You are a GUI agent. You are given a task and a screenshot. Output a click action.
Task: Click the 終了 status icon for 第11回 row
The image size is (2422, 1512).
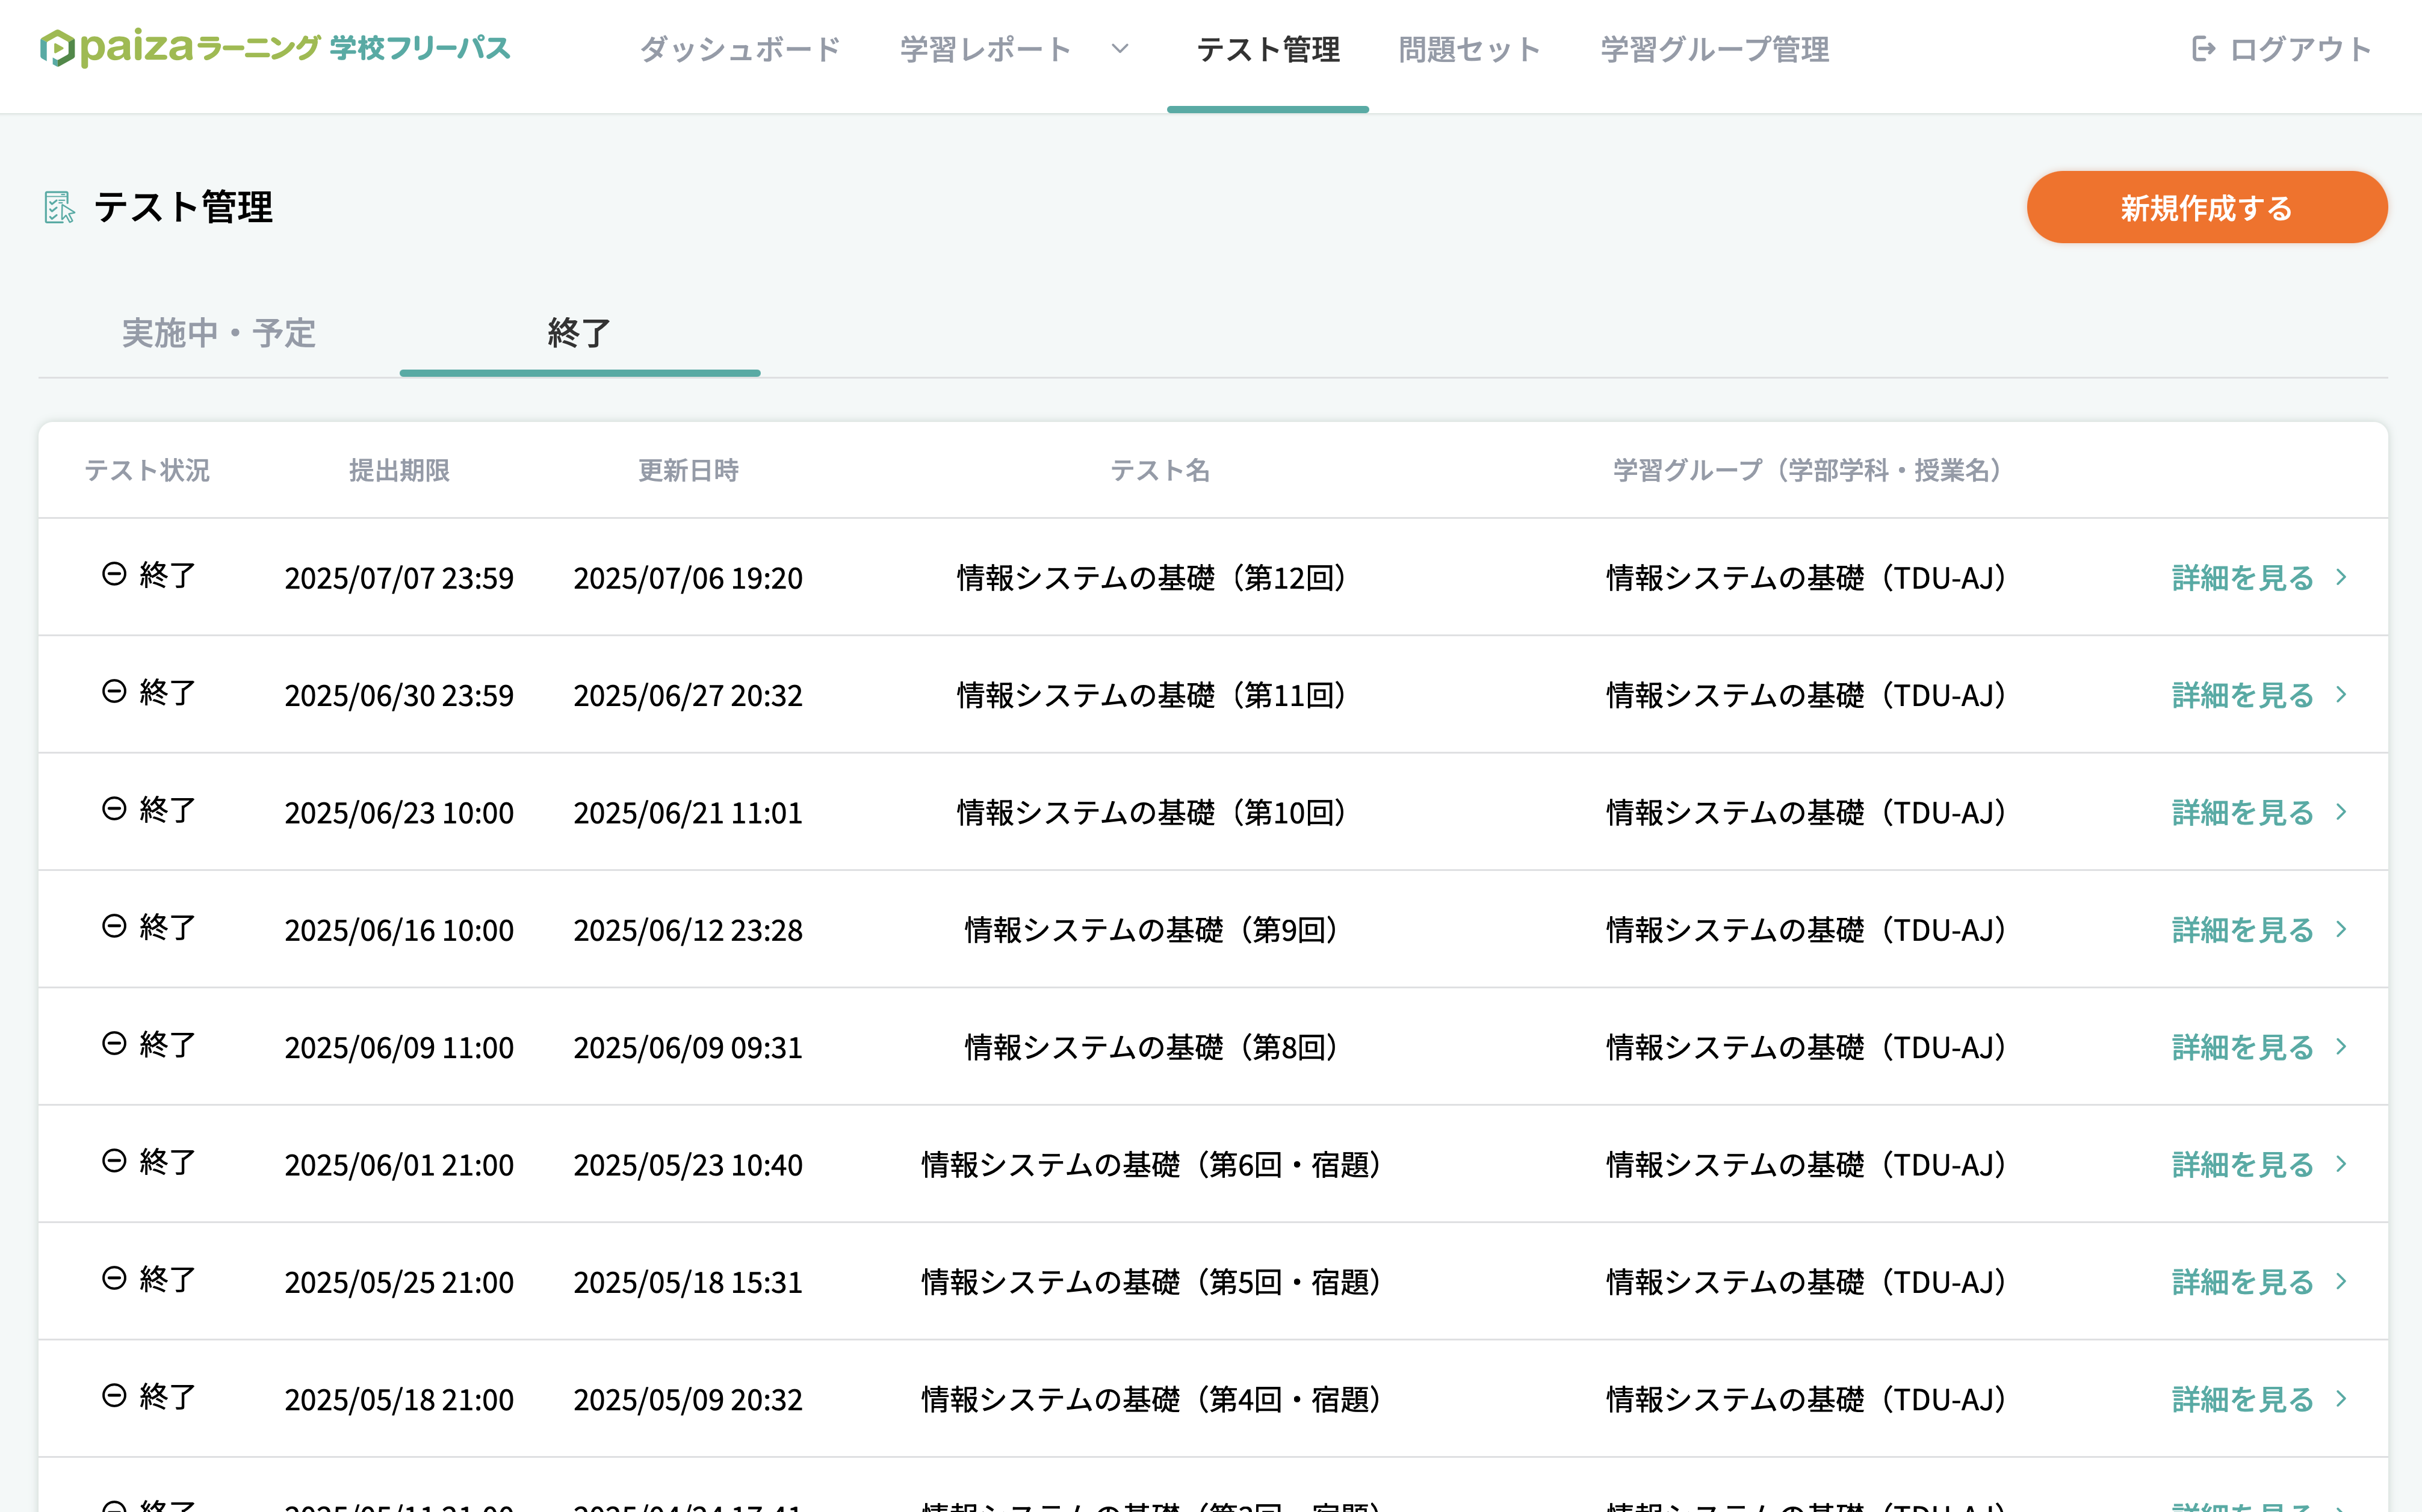click(114, 692)
